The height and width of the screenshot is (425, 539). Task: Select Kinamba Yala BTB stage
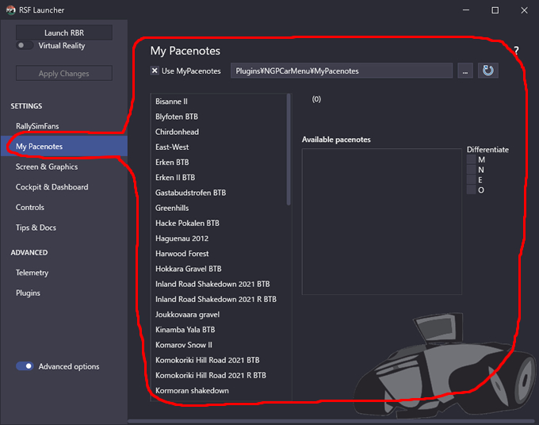click(218, 330)
